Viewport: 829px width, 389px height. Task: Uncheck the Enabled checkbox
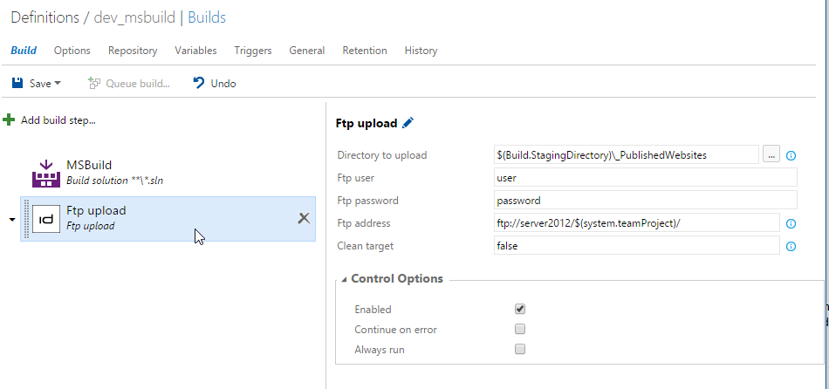click(x=520, y=309)
